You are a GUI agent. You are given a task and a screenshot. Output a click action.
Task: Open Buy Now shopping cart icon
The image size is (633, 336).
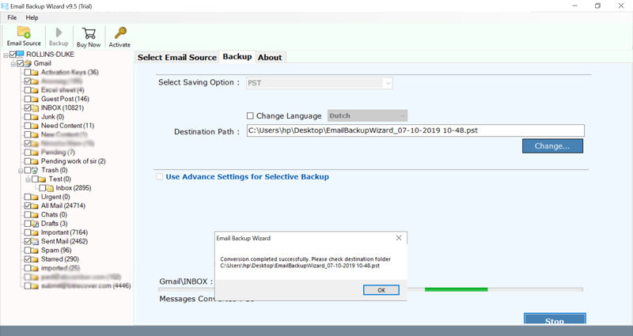pyautogui.click(x=89, y=36)
